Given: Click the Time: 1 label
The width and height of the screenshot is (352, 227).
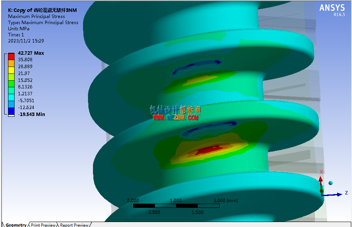Looking at the screenshot, I should [x=16, y=34].
